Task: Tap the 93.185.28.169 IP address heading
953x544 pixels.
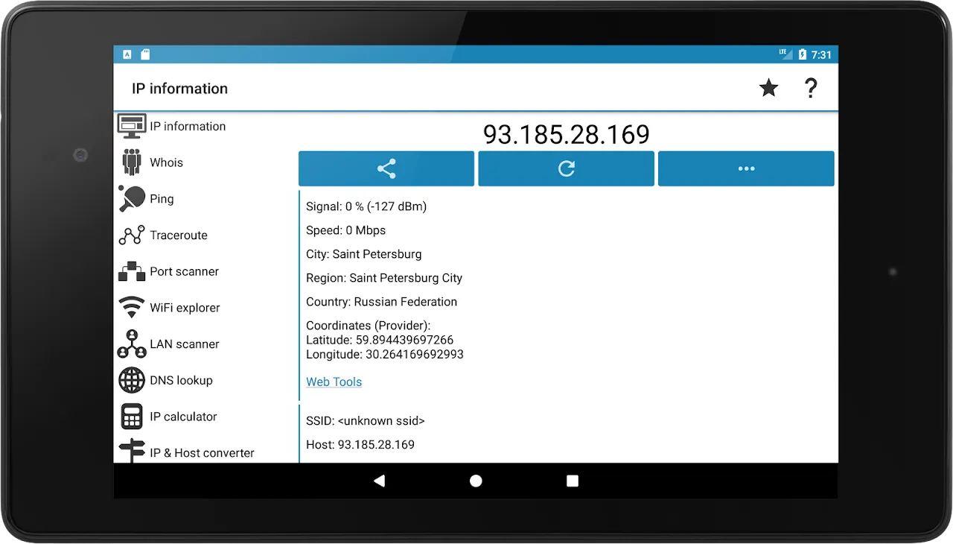Action: tap(566, 134)
